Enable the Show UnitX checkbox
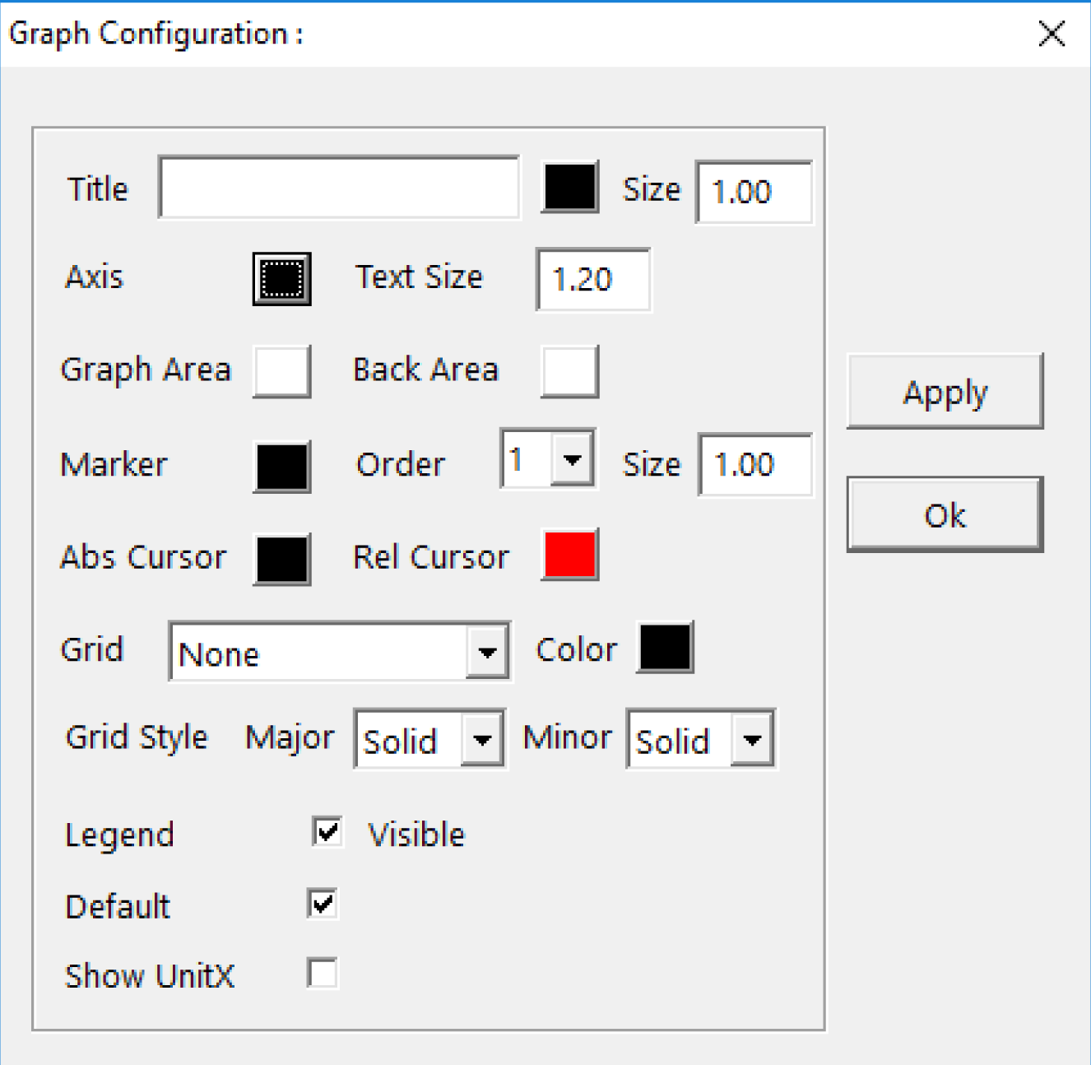This screenshot has width=1091, height=1065. click(323, 973)
